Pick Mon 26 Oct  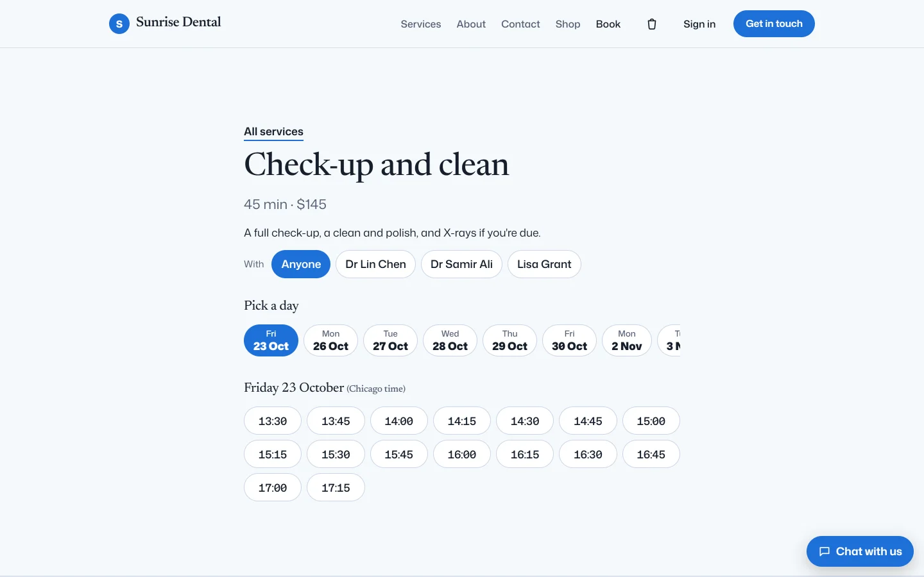(x=330, y=340)
